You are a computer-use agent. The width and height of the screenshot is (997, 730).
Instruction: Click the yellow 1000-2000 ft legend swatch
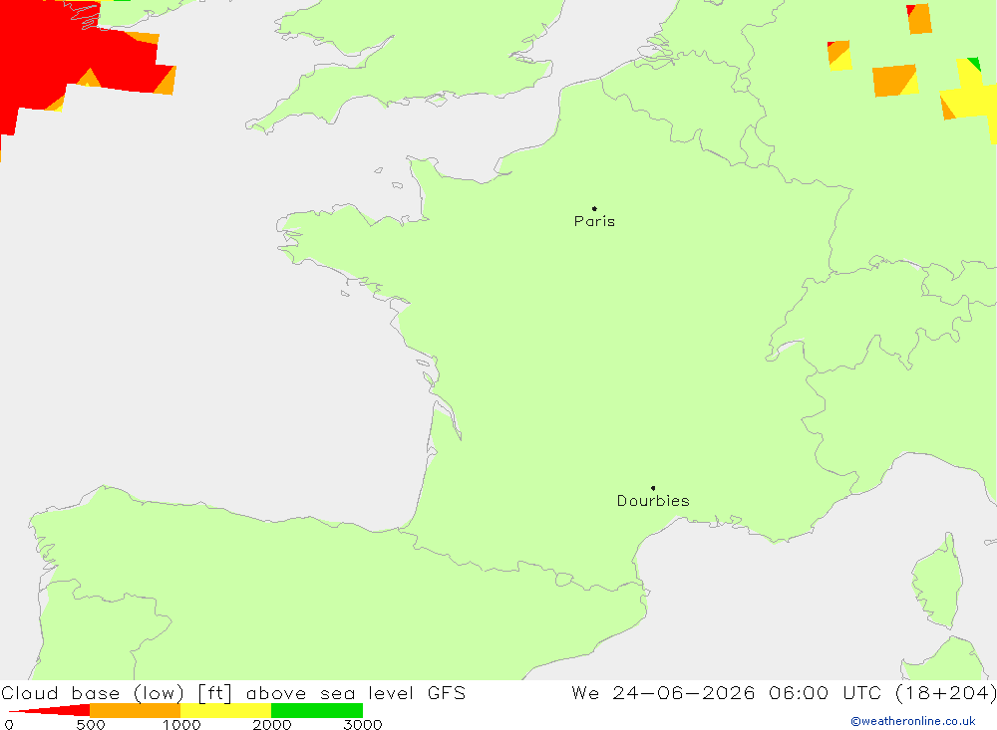click(225, 710)
